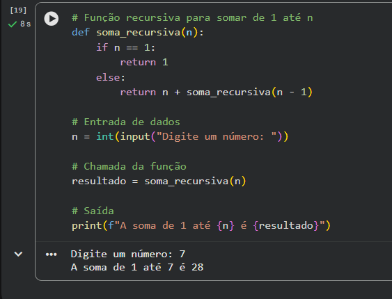Click the '# Saída' comment line
Screen dimensions: 392x299
click(93, 211)
